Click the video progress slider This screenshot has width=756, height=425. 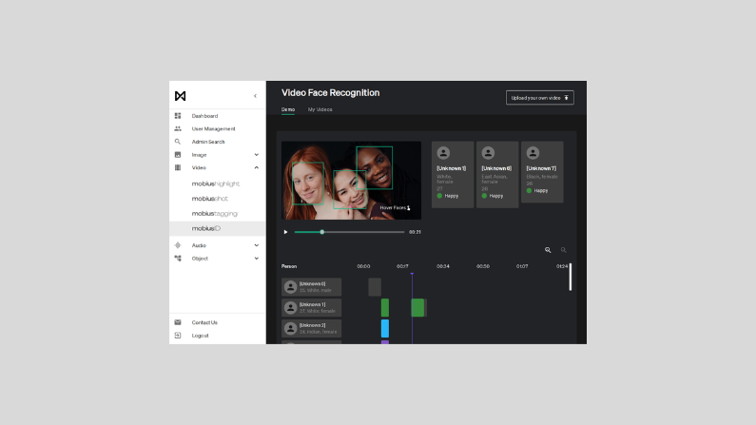click(x=349, y=232)
